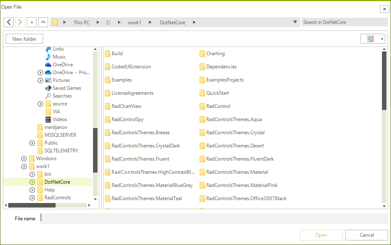Click the New folder button
The height and width of the screenshot is (245, 391).
(x=24, y=38)
